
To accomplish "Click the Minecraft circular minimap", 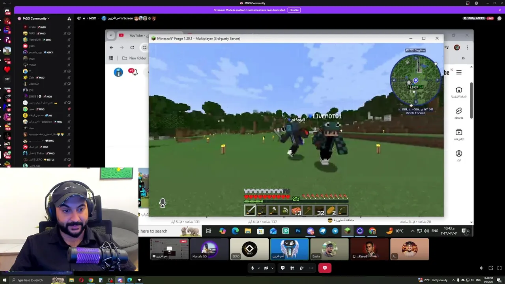I will (415, 81).
